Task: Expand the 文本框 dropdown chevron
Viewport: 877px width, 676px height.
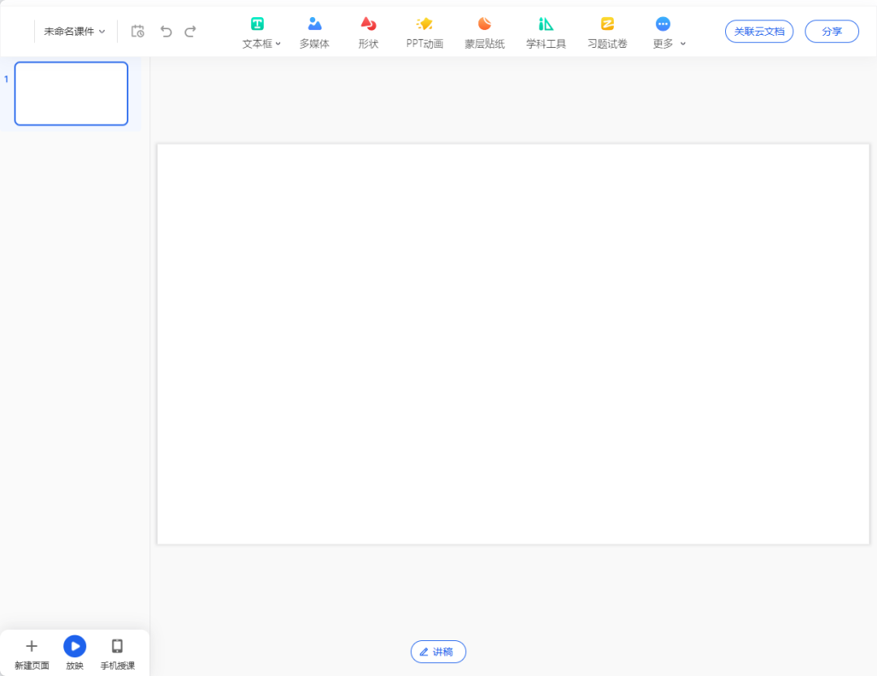Action: click(x=279, y=44)
